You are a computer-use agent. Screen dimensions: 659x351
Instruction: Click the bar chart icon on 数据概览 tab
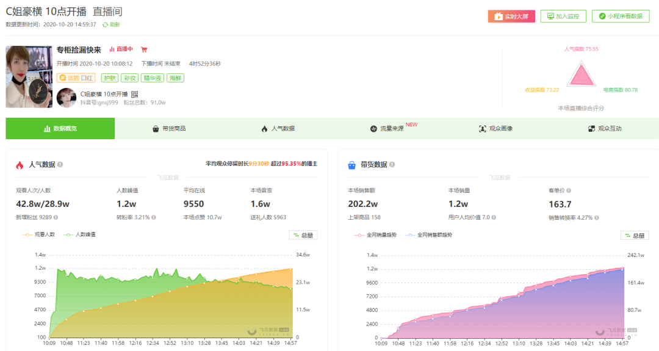pos(47,129)
